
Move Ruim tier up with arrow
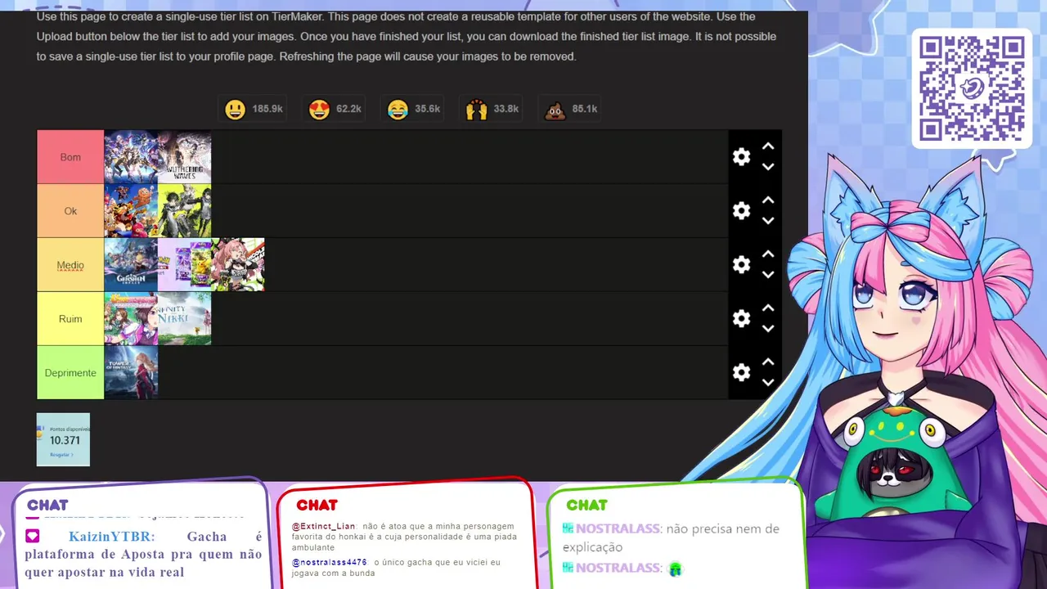(x=768, y=308)
